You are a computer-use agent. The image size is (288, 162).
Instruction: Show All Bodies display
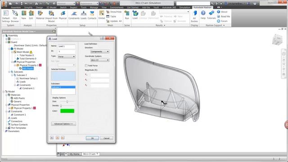(x=194, y=16)
